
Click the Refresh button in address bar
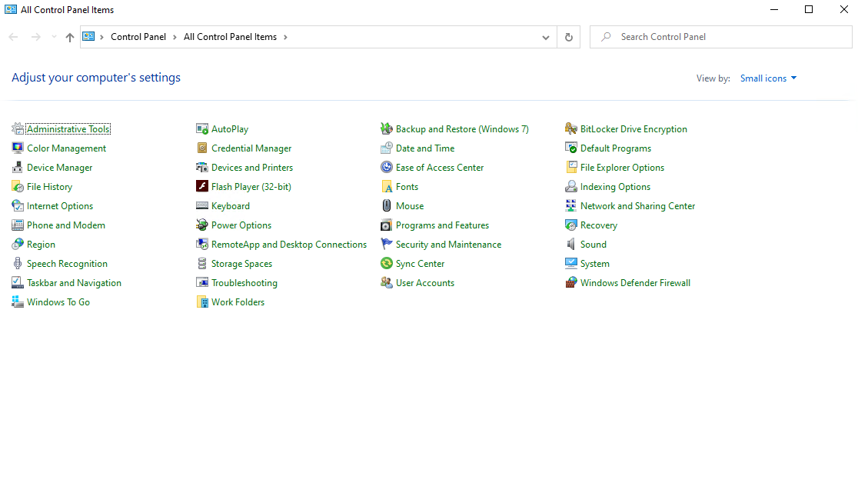tap(569, 37)
